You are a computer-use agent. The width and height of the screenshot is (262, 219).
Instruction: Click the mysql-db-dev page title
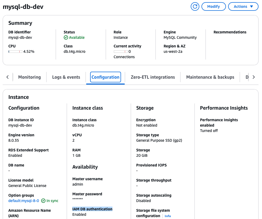click(23, 7)
